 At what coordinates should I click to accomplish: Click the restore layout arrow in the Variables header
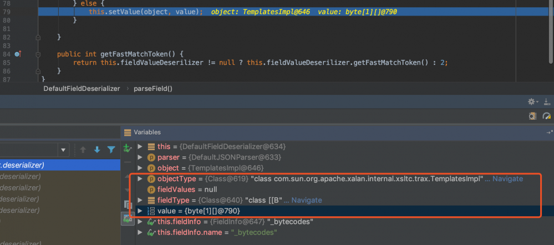coord(550,132)
